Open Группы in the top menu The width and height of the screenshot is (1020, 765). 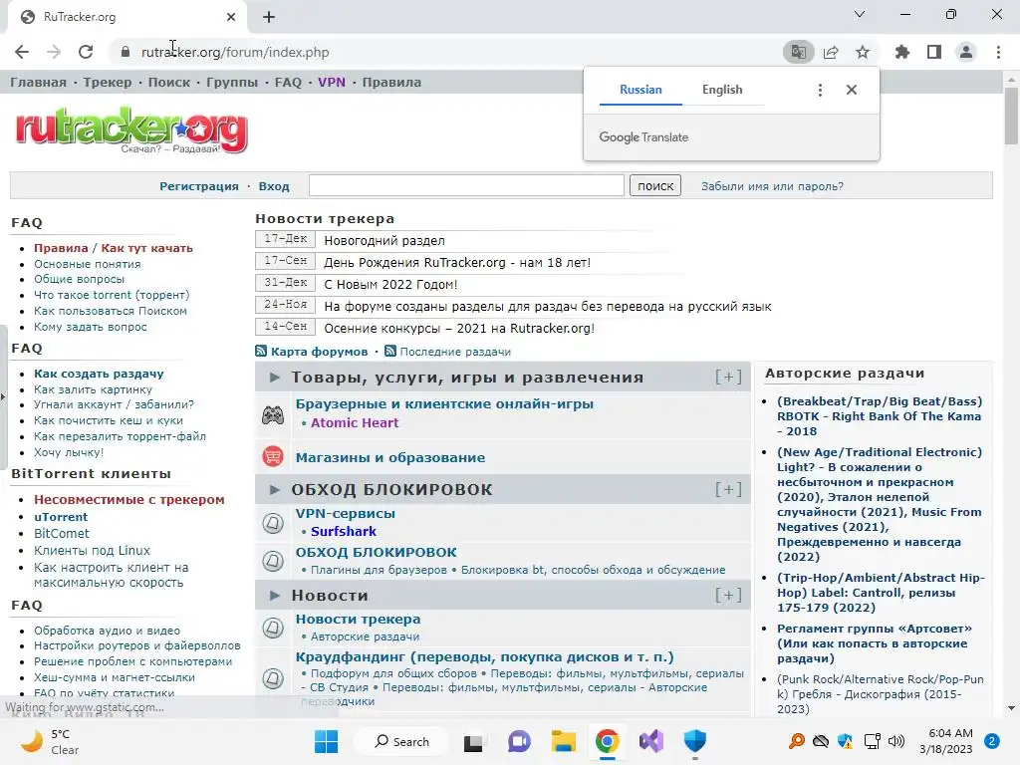coord(232,83)
